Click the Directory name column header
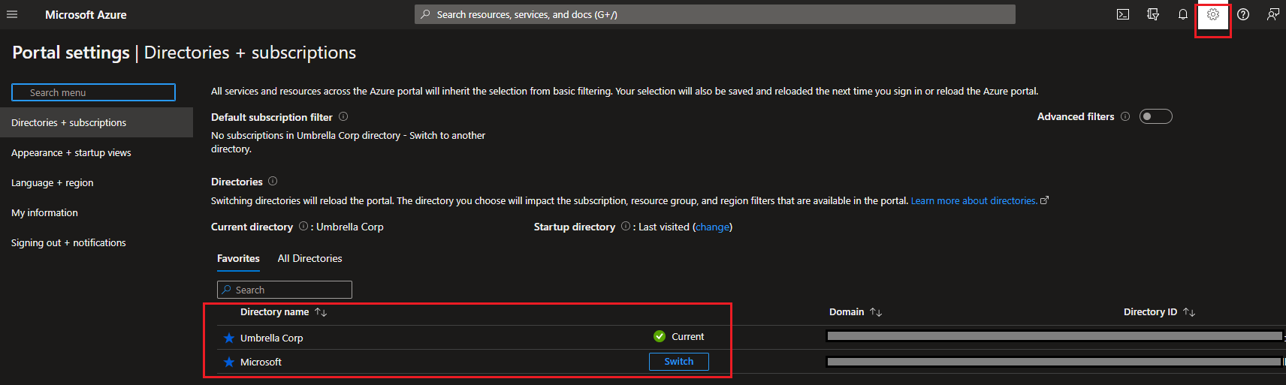The width and height of the screenshot is (1286, 385). click(x=274, y=312)
